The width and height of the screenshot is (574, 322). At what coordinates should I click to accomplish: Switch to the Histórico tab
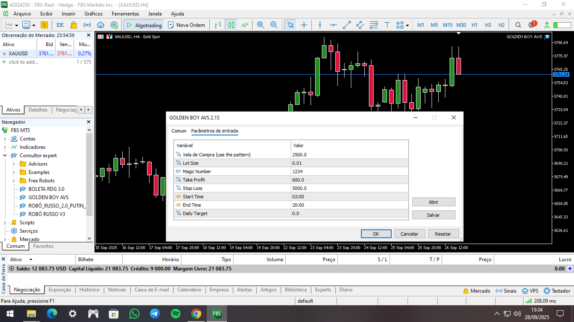tap(90, 290)
